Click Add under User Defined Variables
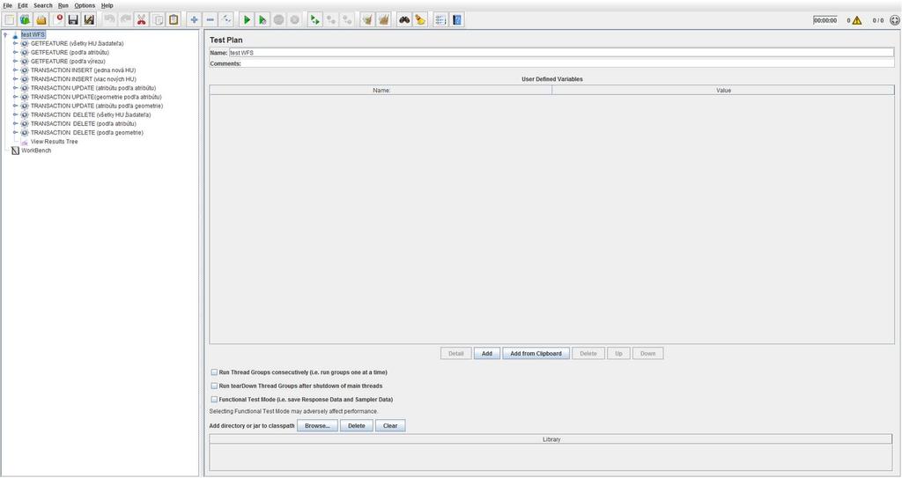 [x=486, y=354]
